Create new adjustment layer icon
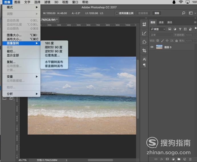197x162 pixels. coord(173,159)
